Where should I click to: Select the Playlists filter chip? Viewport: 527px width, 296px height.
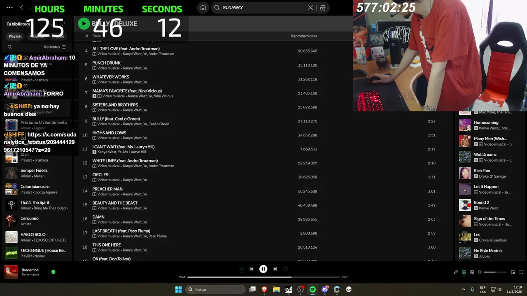15,36
